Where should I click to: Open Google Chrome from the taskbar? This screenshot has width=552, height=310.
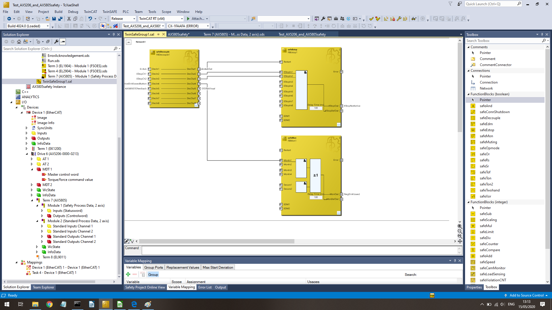49,304
